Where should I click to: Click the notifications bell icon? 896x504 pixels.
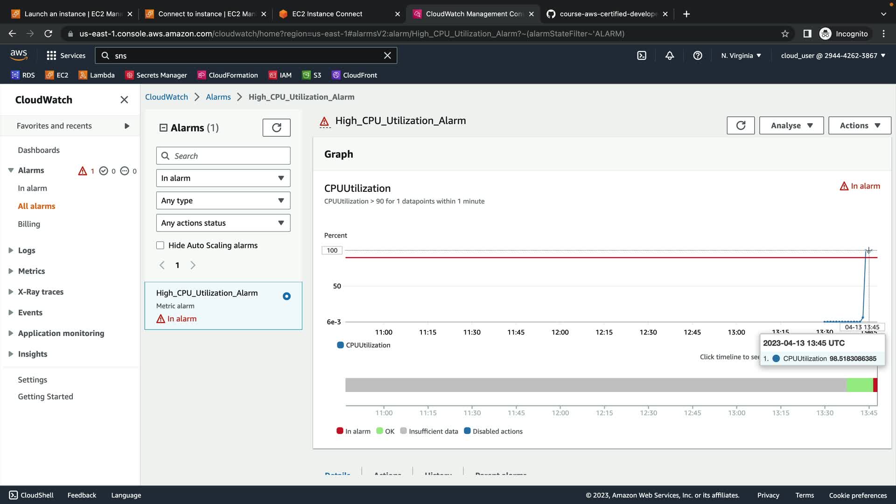(670, 56)
